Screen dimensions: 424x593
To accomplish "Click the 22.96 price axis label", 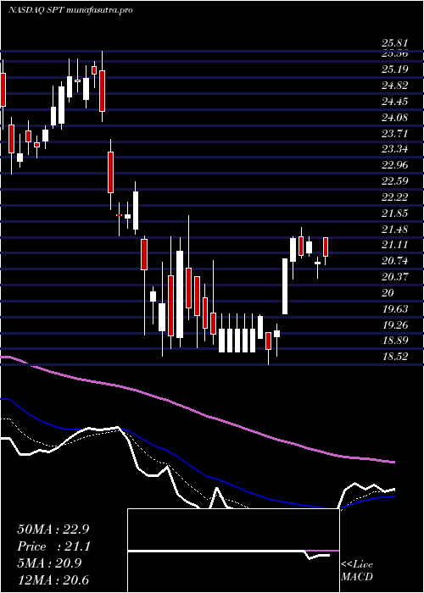I will (394, 165).
